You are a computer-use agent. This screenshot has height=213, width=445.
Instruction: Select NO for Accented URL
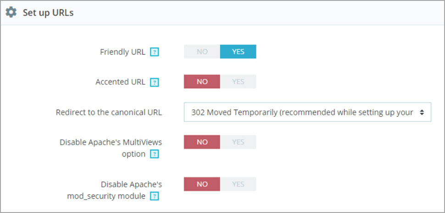click(x=202, y=82)
